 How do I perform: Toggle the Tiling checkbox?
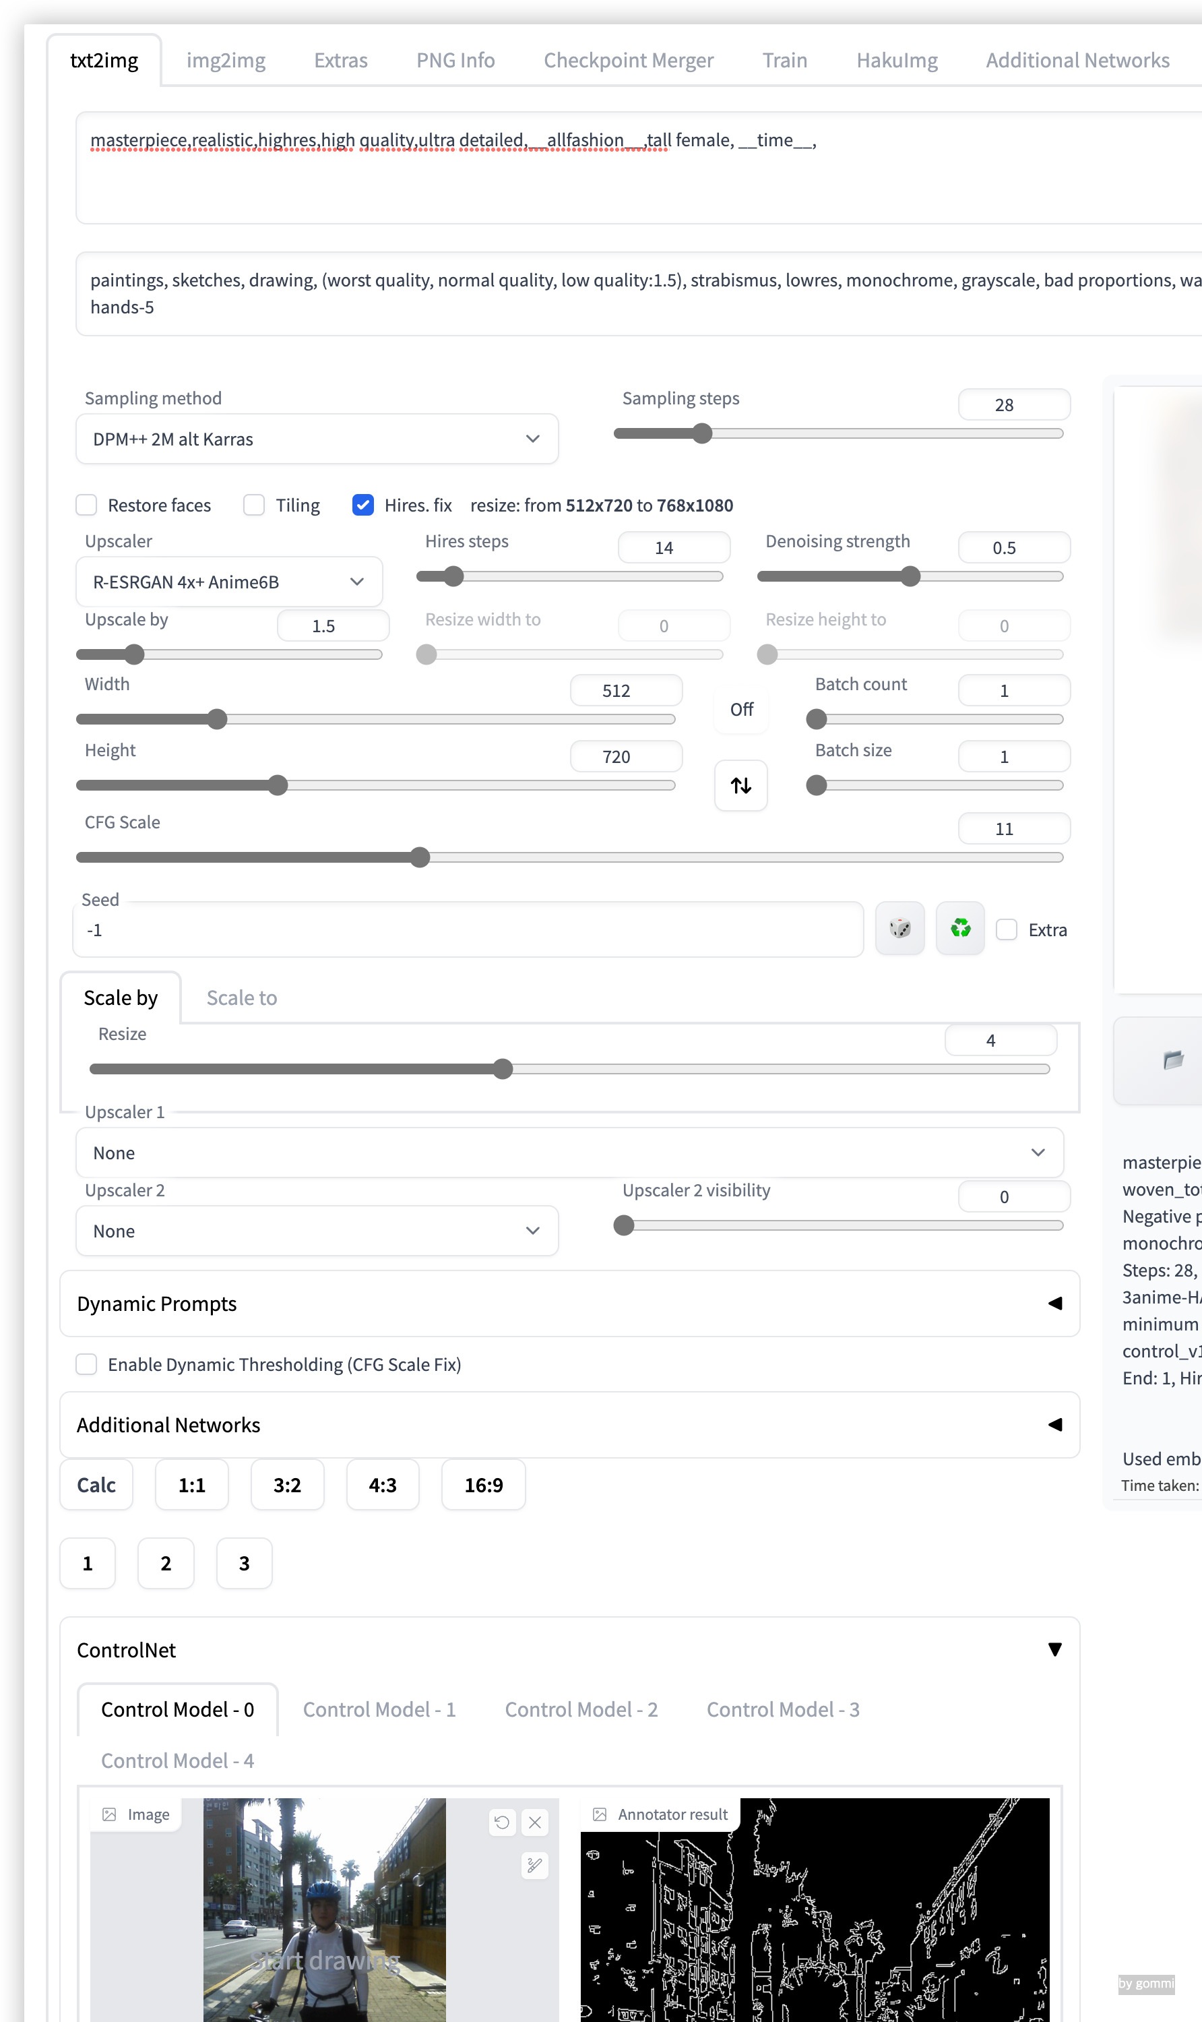click(x=254, y=506)
